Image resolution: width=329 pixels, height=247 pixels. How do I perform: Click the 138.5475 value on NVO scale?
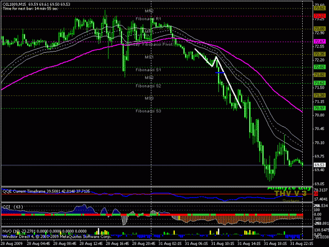point(322,230)
